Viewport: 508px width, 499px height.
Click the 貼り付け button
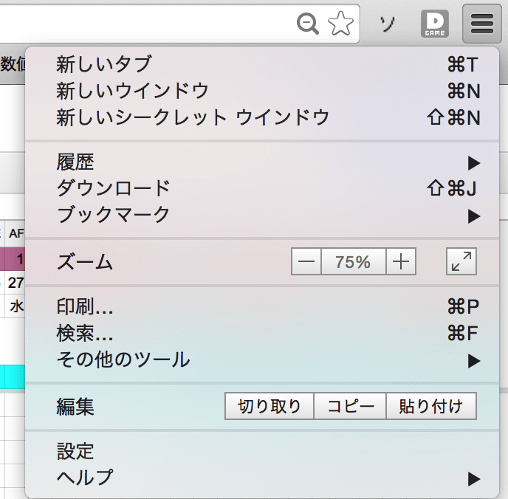[x=431, y=406]
